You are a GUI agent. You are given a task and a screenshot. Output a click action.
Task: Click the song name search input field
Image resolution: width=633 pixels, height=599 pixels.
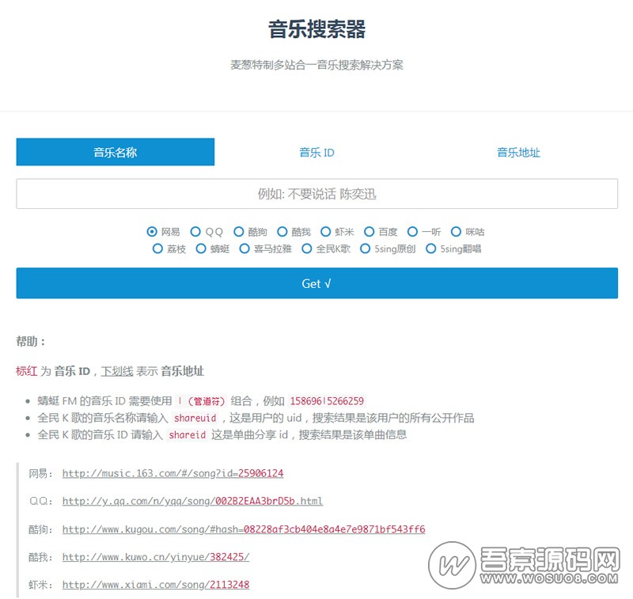point(316,194)
